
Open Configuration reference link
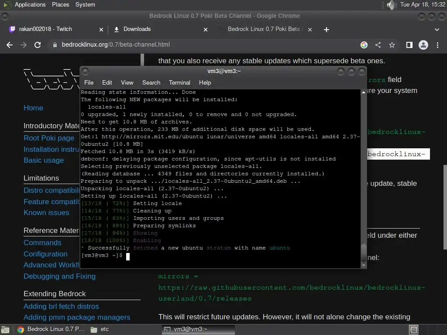45,254
